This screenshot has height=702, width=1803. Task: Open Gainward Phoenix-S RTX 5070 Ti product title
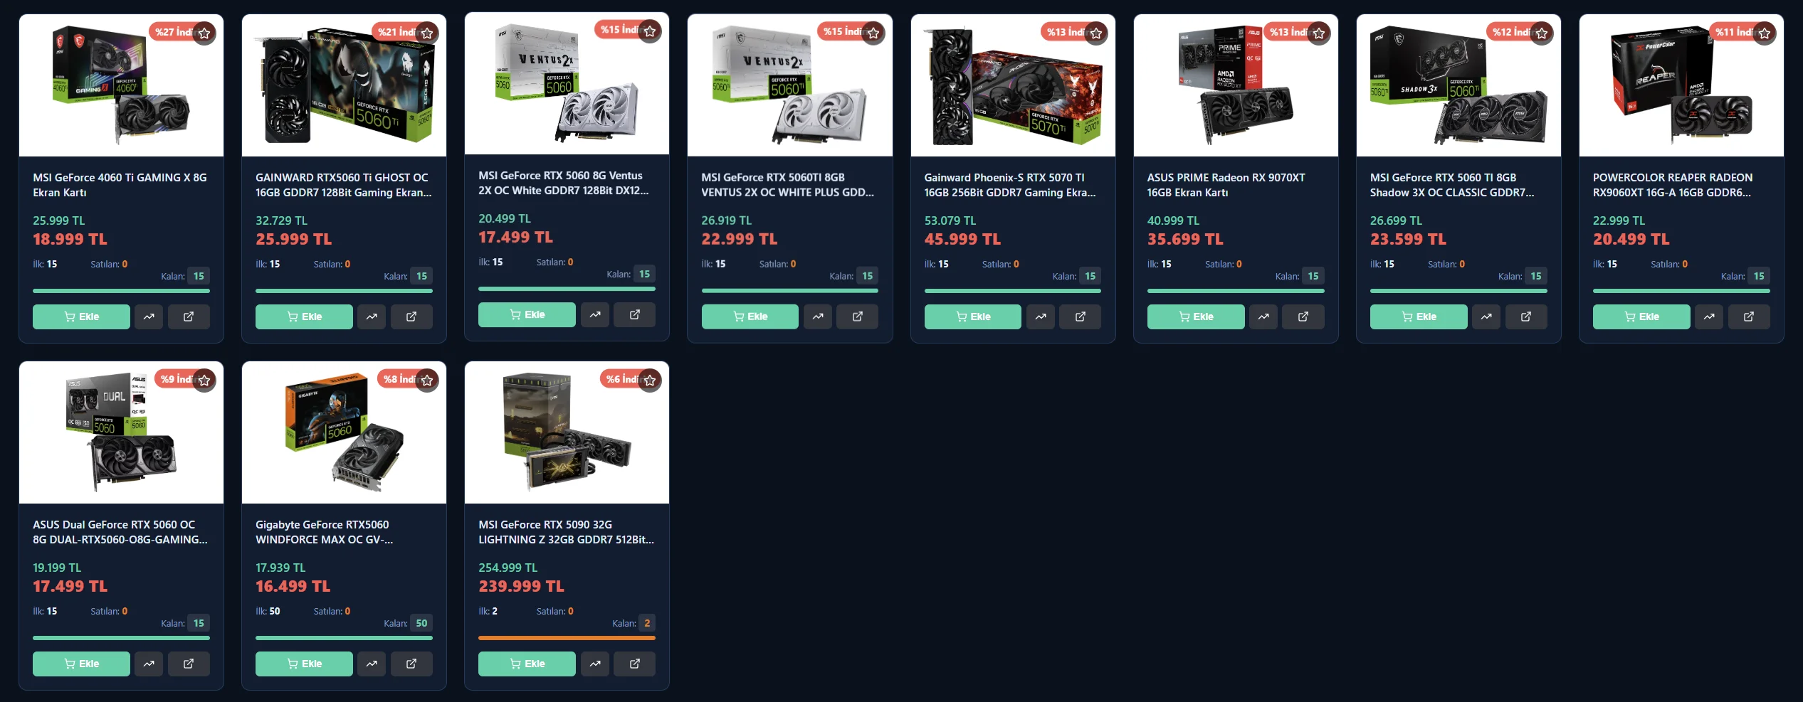(1010, 185)
